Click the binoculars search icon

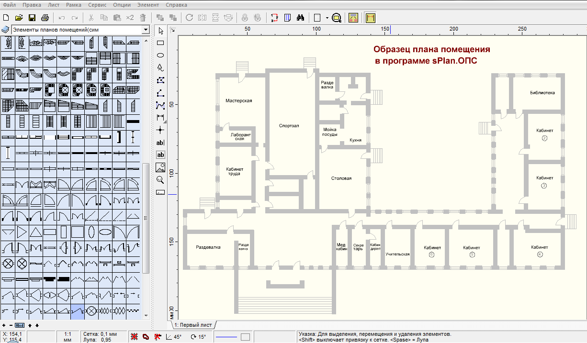coord(301,18)
